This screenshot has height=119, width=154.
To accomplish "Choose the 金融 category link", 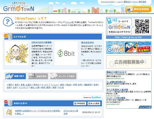I will 9,88.
